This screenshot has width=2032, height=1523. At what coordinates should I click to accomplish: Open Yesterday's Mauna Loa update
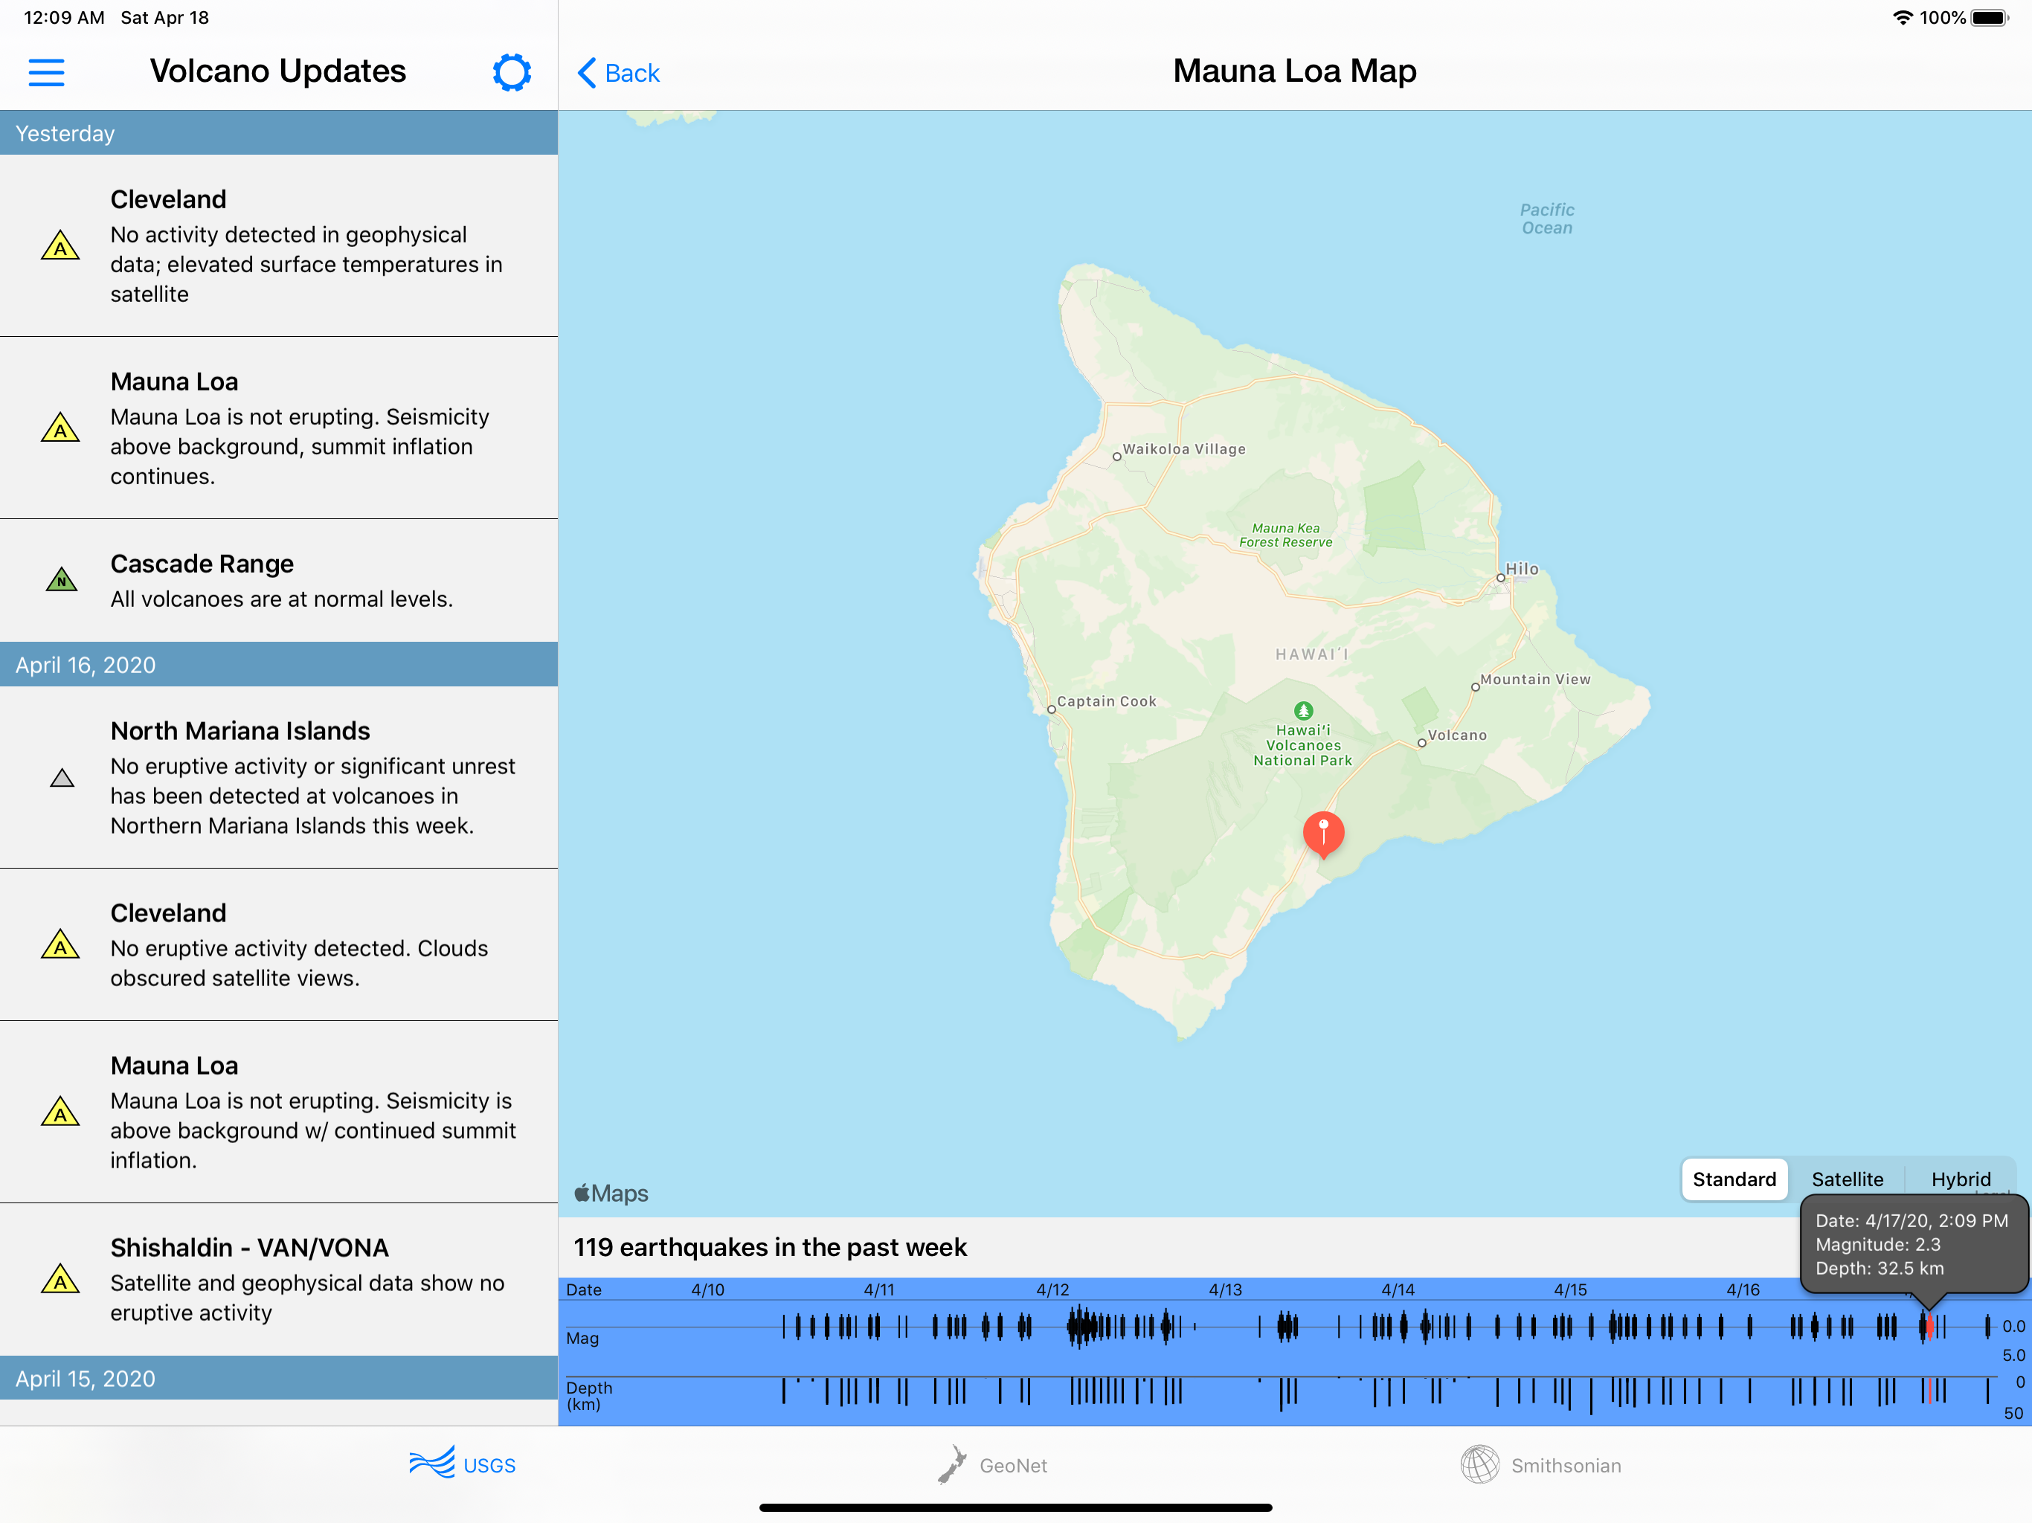pyautogui.click(x=278, y=428)
